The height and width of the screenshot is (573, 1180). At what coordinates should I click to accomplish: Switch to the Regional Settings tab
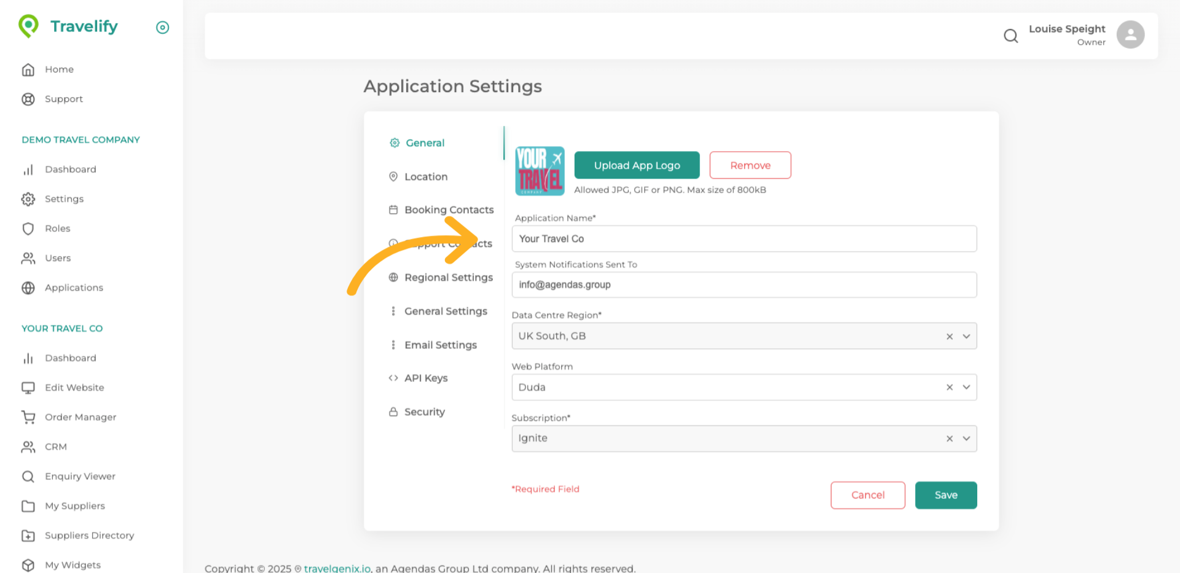click(x=448, y=278)
